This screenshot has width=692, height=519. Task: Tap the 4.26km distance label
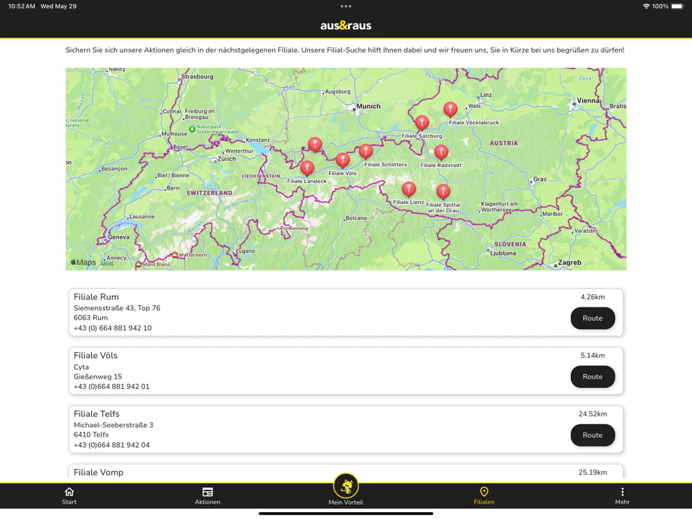(x=593, y=297)
